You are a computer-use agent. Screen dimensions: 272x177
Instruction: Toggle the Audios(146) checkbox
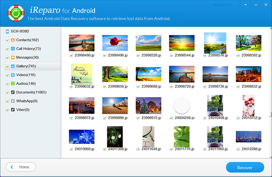pos(7,84)
